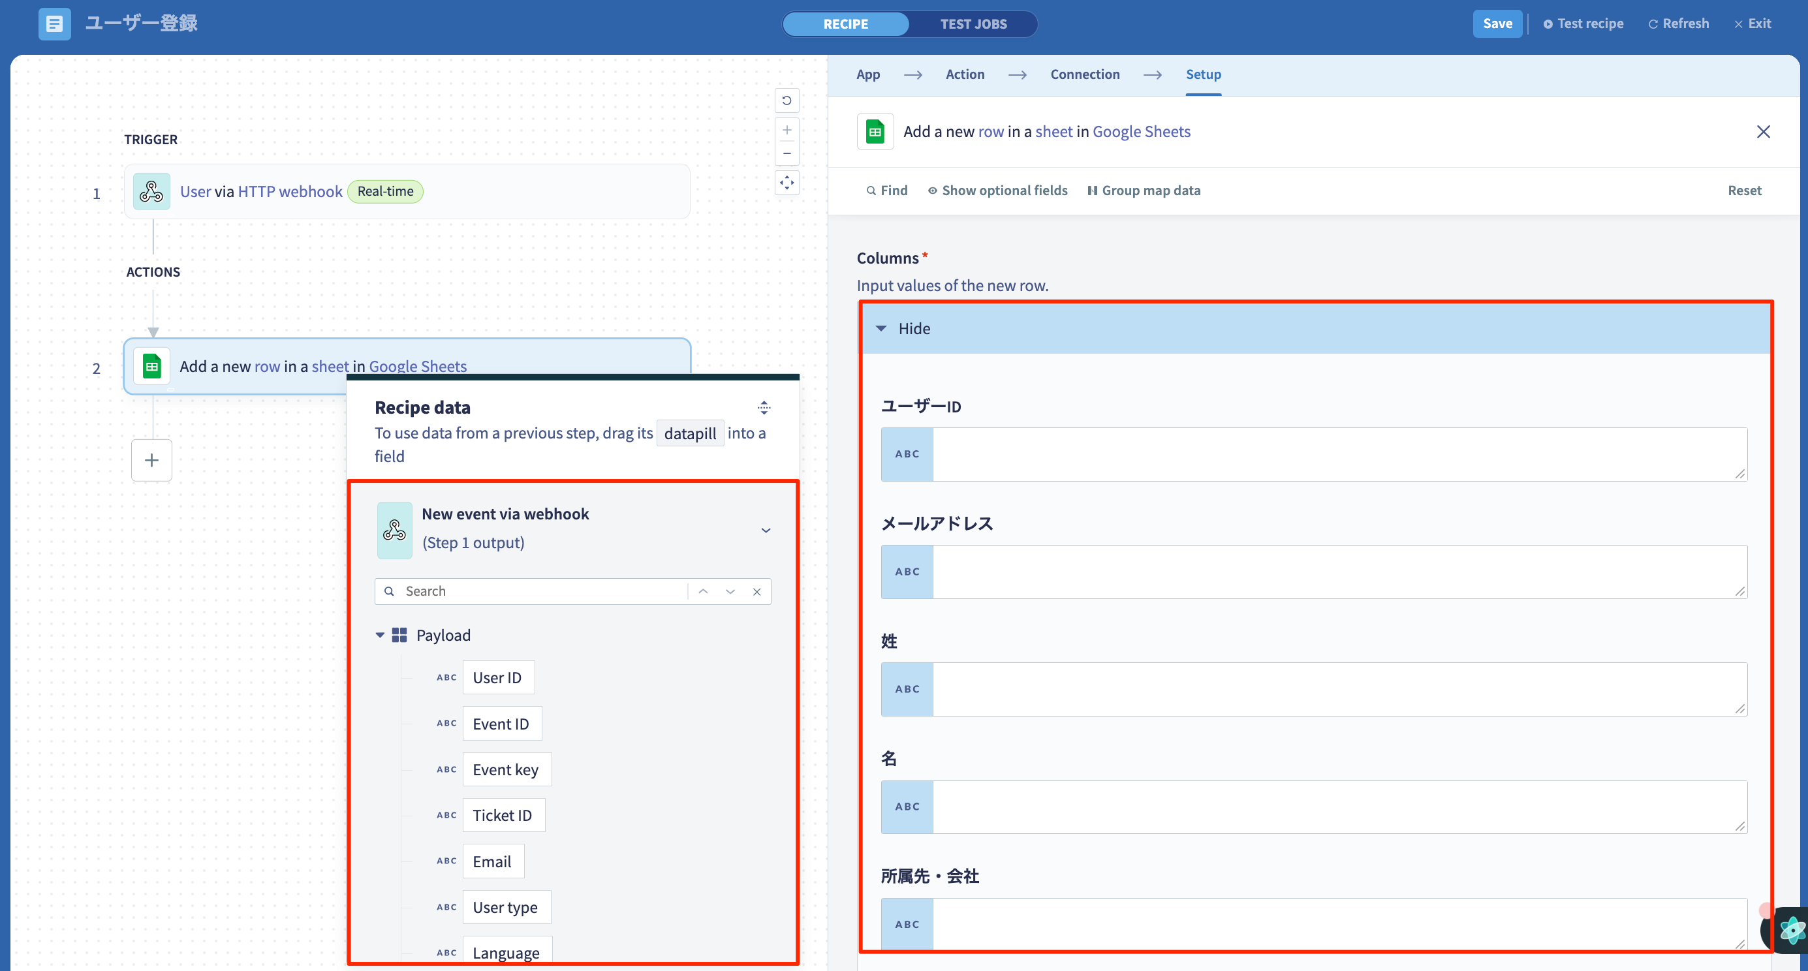Click the Google Sheets icon in step 2

[x=151, y=366]
